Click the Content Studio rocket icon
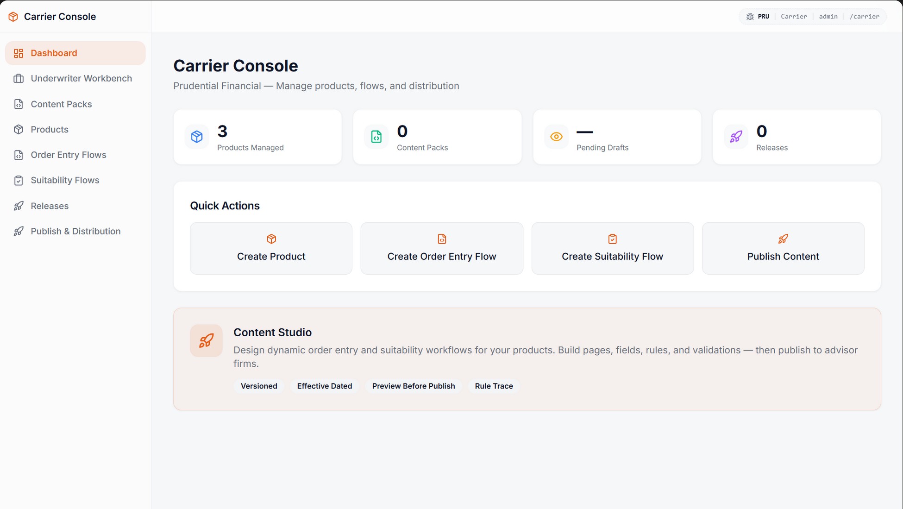Viewport: 903px width, 509px height. pyautogui.click(x=206, y=340)
